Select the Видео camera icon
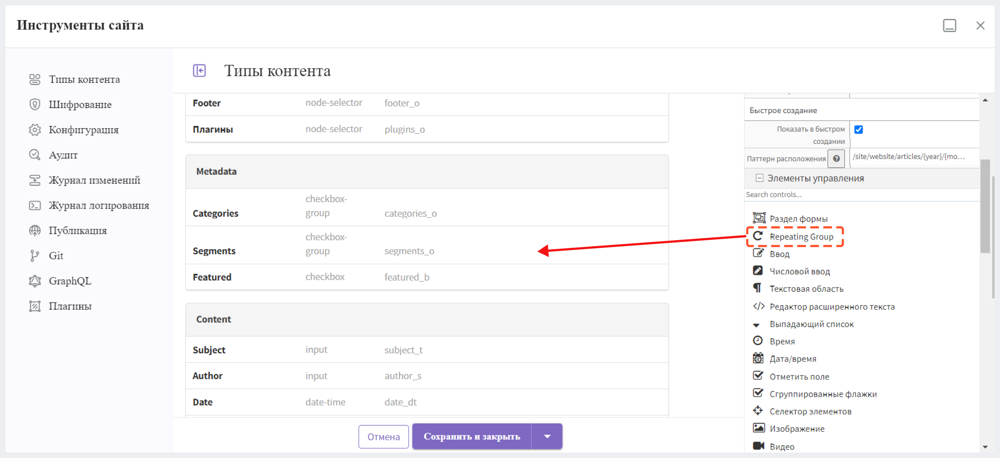1000x458 pixels. pyautogui.click(x=759, y=446)
